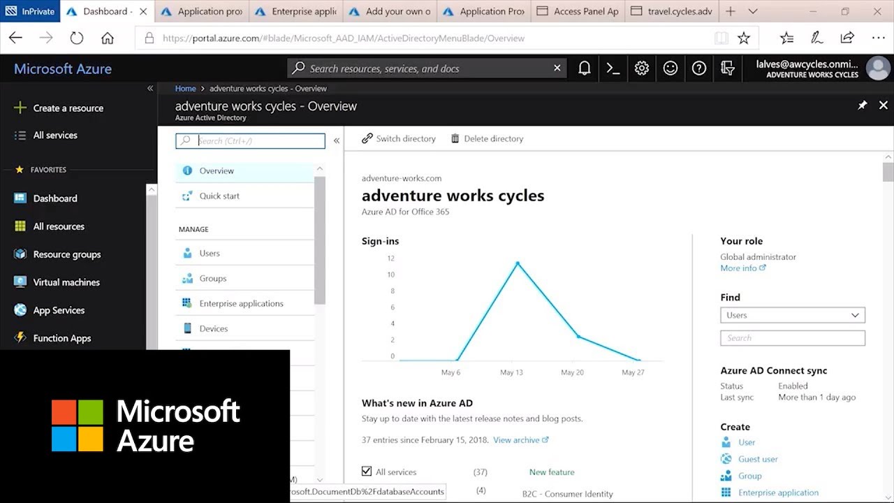Screen dimensions: 894x503
Task: Toggle the All services checkbox
Action: point(367,472)
